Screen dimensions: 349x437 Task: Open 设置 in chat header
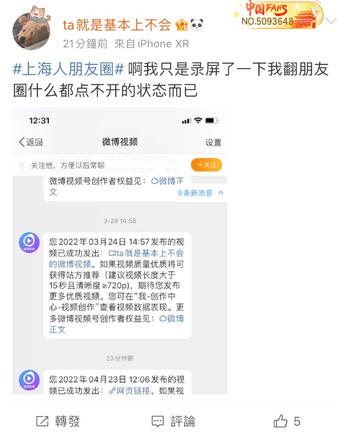click(x=213, y=143)
